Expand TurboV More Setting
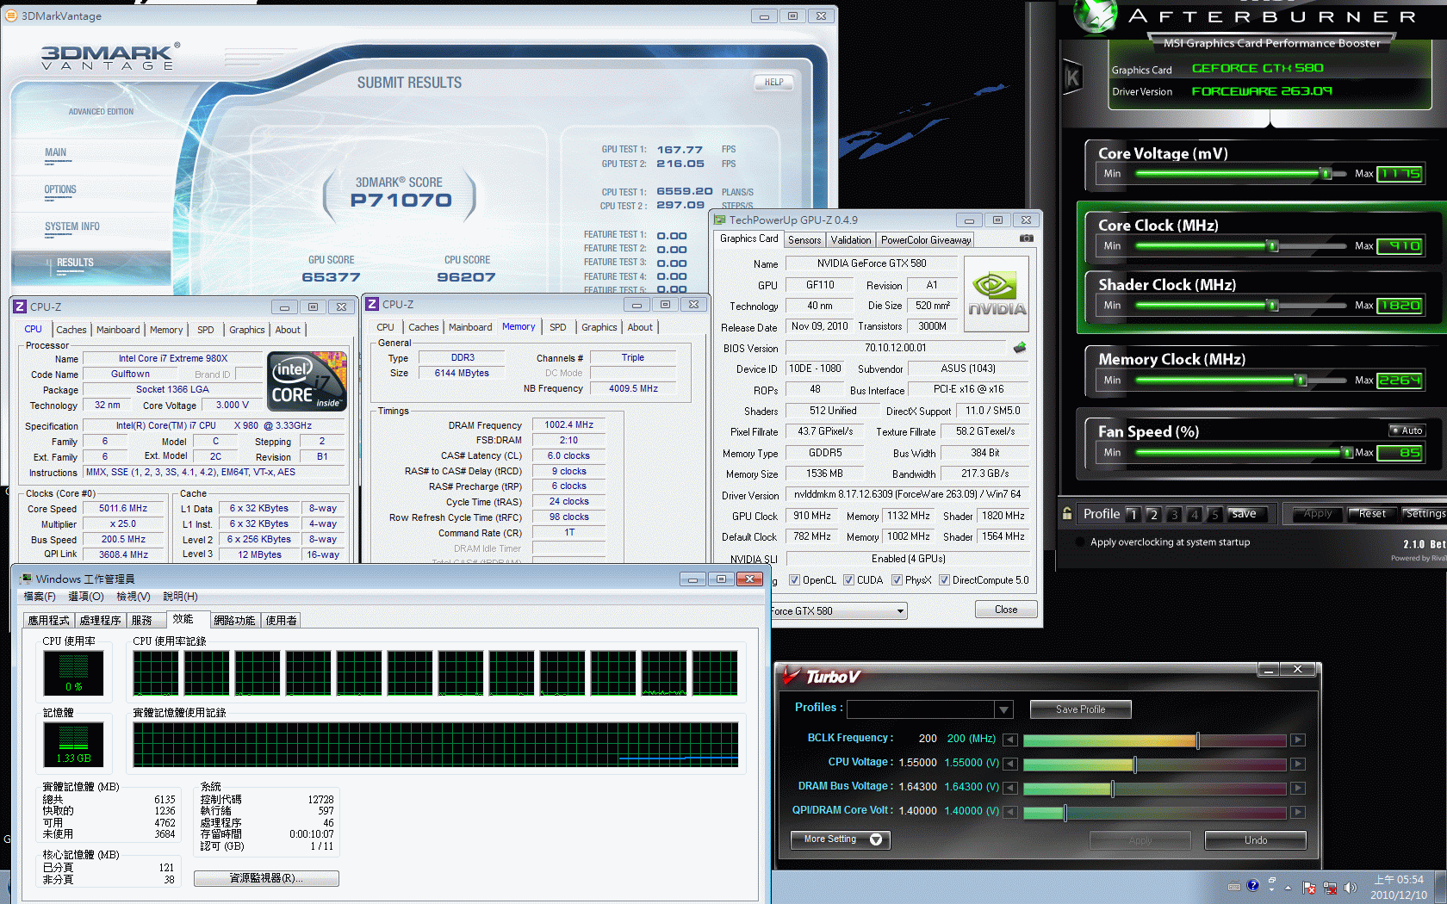 tap(840, 839)
